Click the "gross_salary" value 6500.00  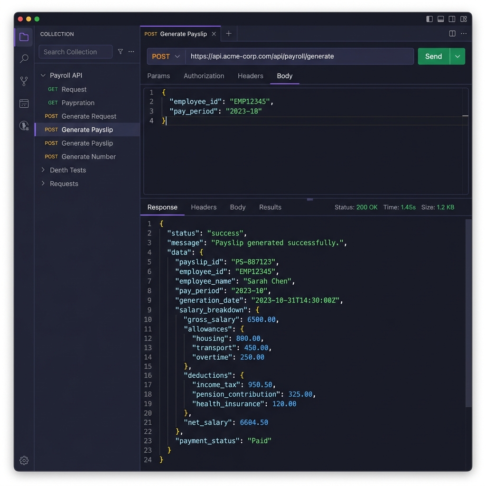[262, 319]
